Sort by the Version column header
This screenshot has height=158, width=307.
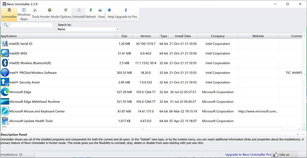[145, 36]
